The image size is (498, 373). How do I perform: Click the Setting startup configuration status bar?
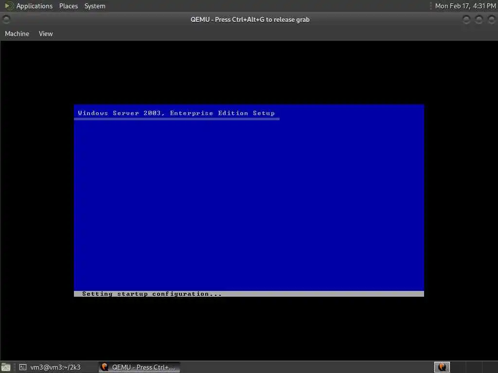coord(249,294)
